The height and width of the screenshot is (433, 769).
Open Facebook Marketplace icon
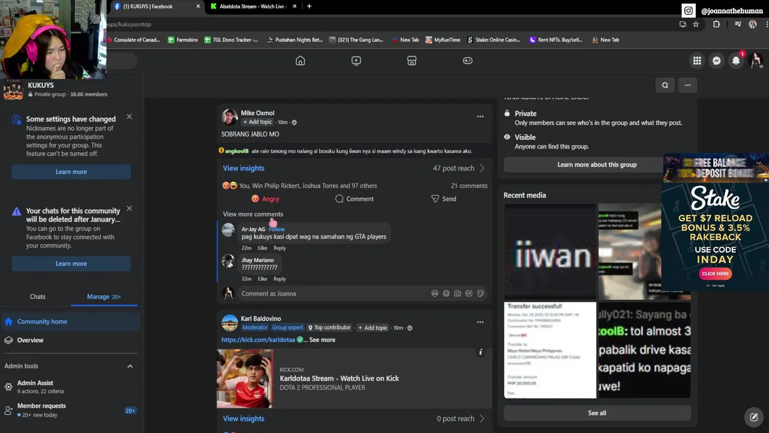coord(412,61)
